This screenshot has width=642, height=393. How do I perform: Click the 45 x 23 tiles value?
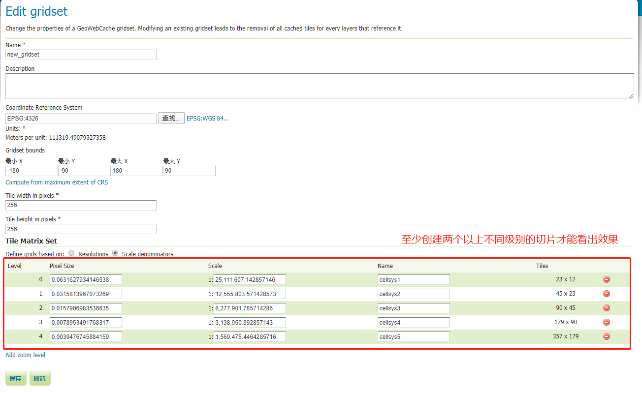pyautogui.click(x=565, y=294)
